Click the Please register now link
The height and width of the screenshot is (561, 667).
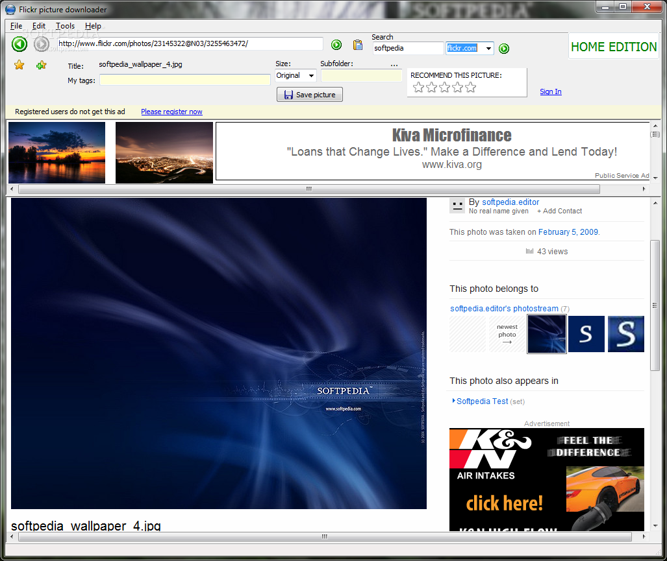coord(171,112)
